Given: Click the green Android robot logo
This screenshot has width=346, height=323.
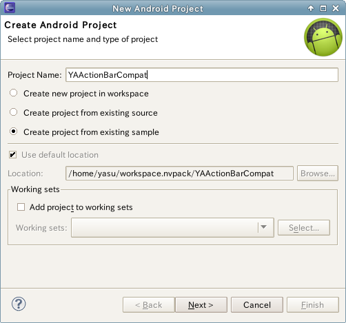Looking at the screenshot, I should pyautogui.click(x=323, y=37).
